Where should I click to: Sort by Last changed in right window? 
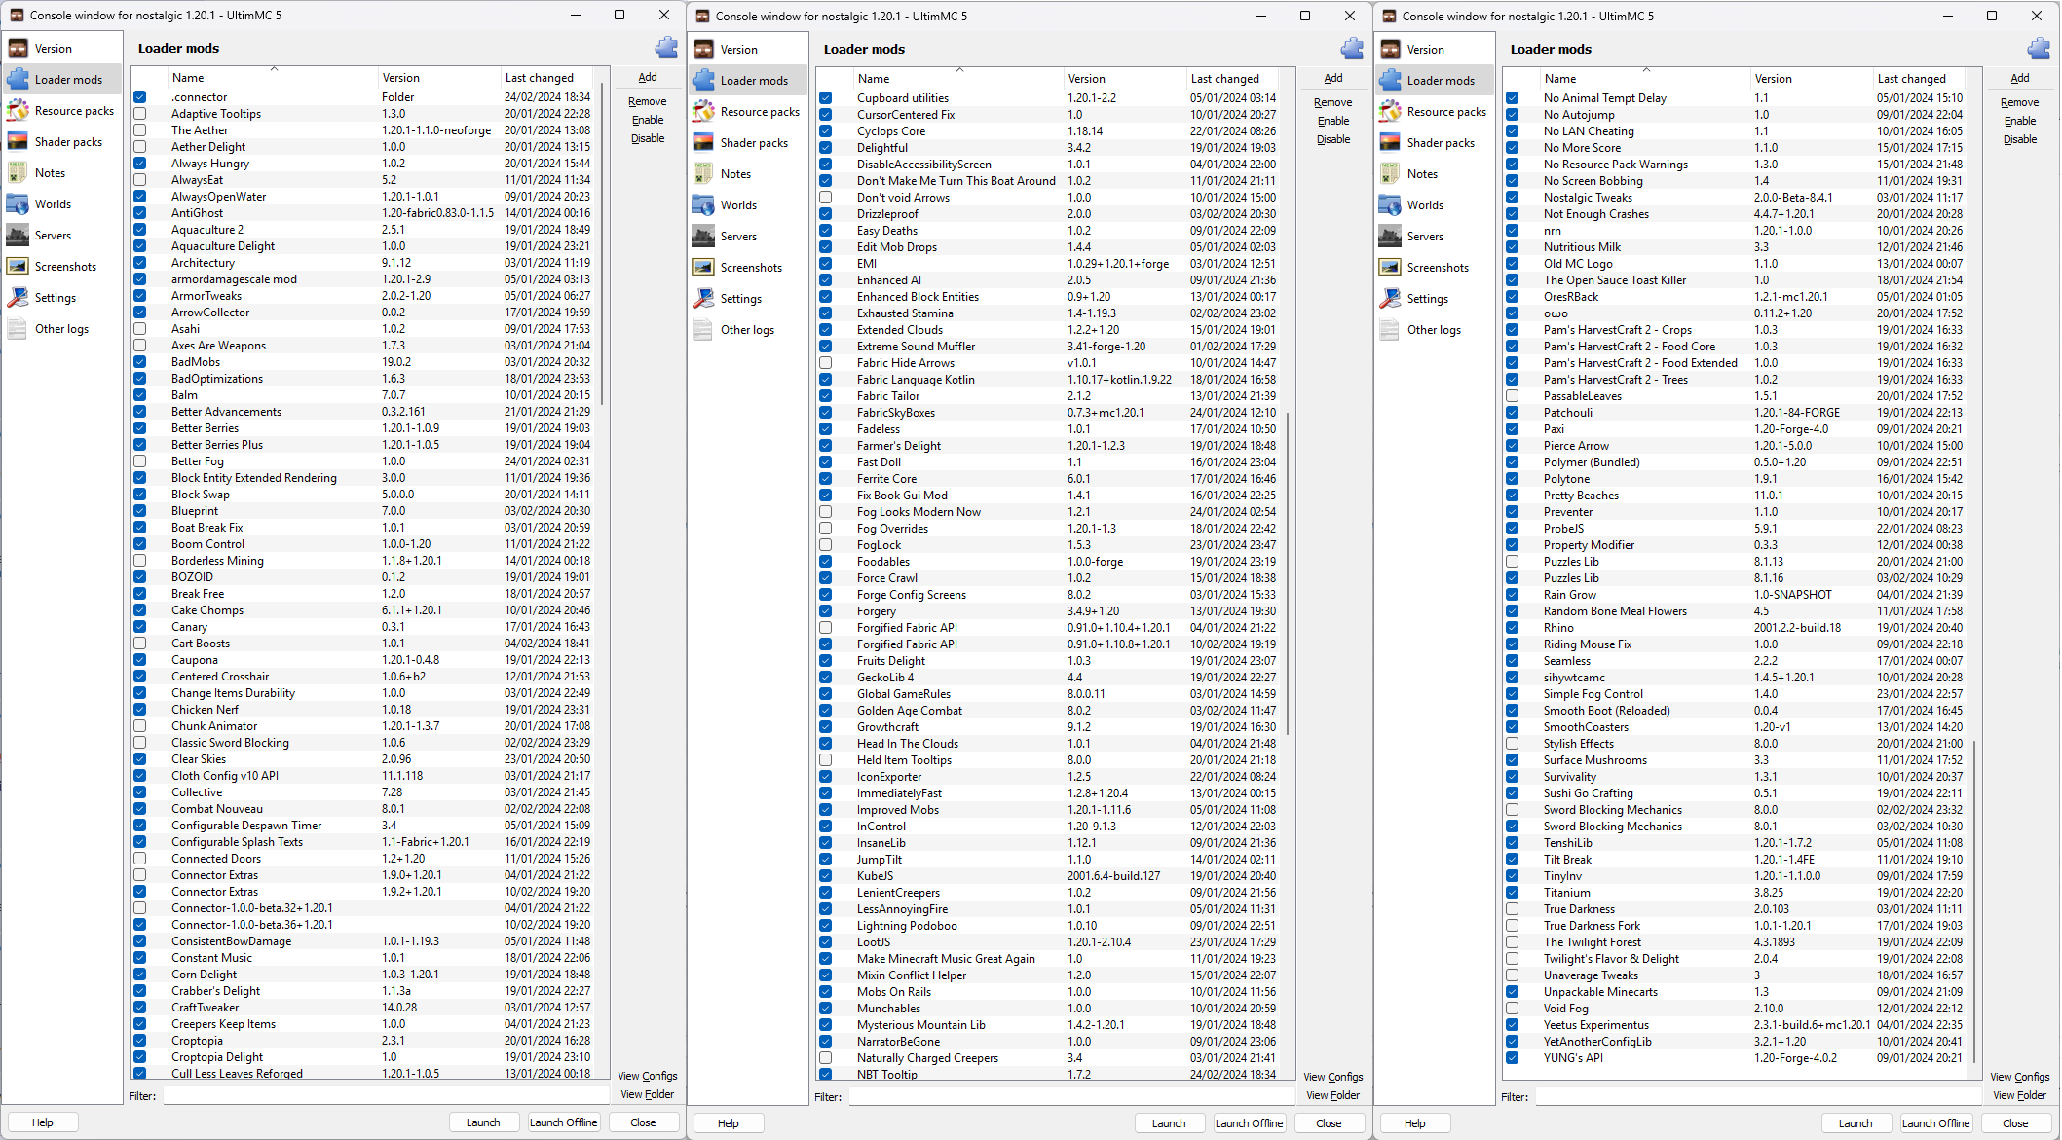tap(1919, 79)
